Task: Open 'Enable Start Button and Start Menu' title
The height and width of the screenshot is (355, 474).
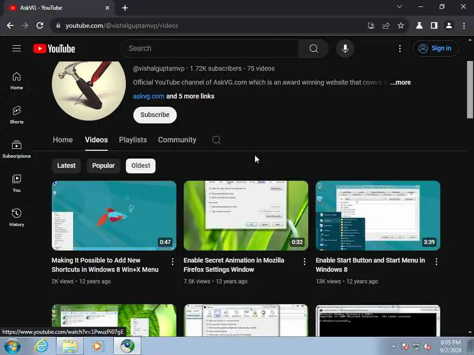Action: click(370, 265)
